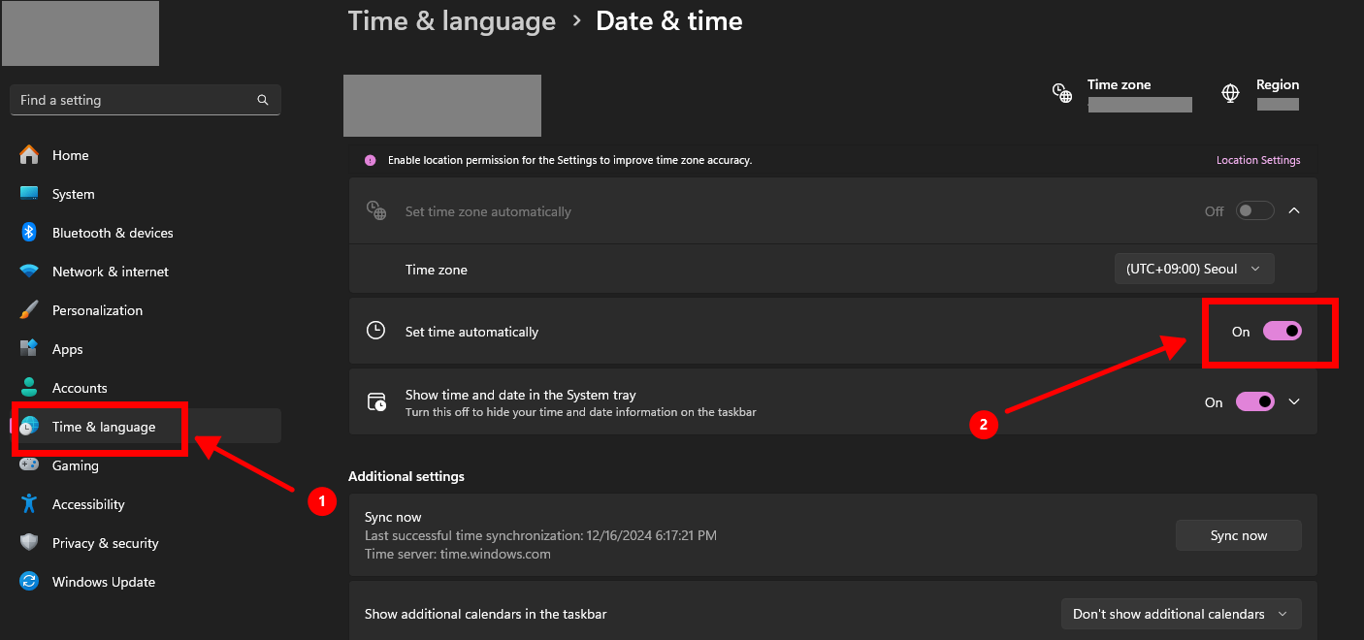Click the Home icon in sidebar
This screenshot has height=640, width=1364.
click(x=29, y=155)
